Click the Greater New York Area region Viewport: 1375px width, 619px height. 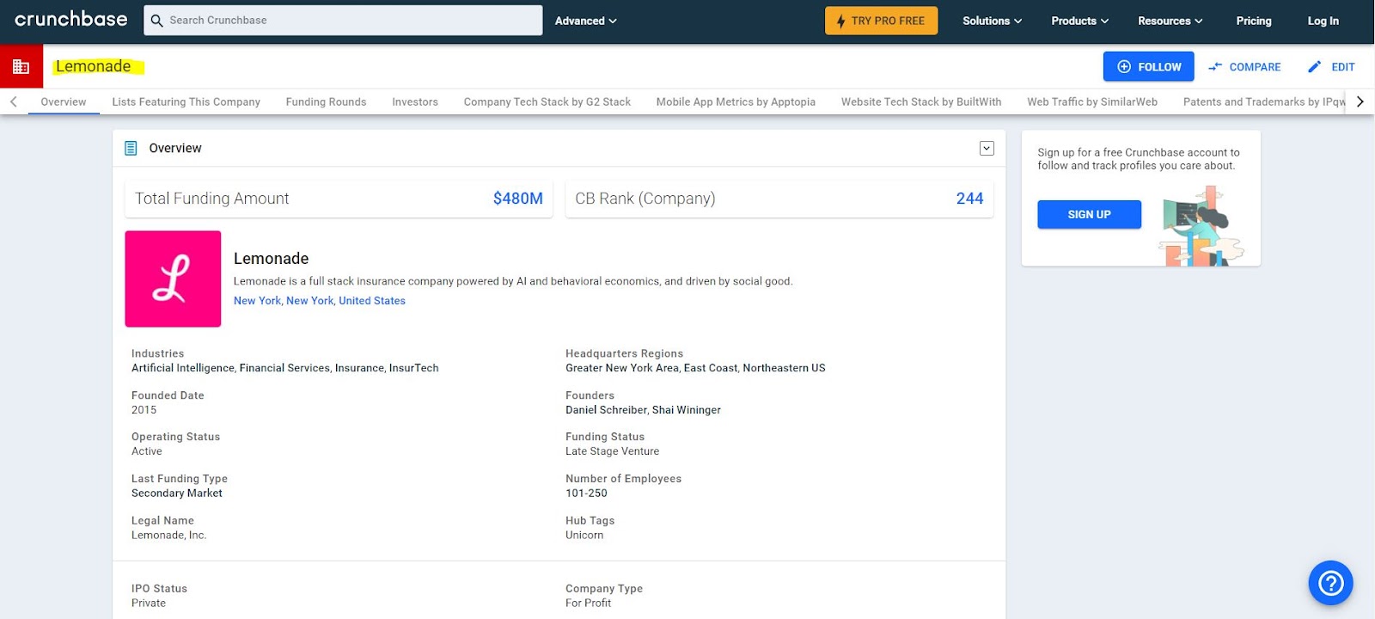tap(622, 368)
